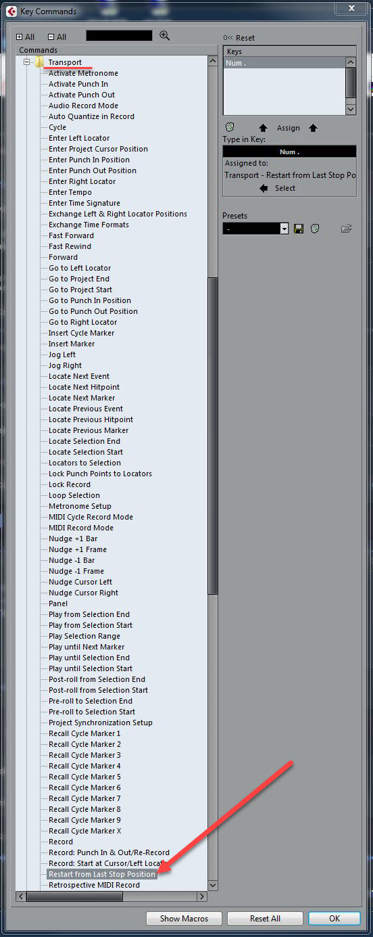Image resolution: width=373 pixels, height=937 pixels.
Task: Select Go to Project Start
Action: tap(80, 290)
